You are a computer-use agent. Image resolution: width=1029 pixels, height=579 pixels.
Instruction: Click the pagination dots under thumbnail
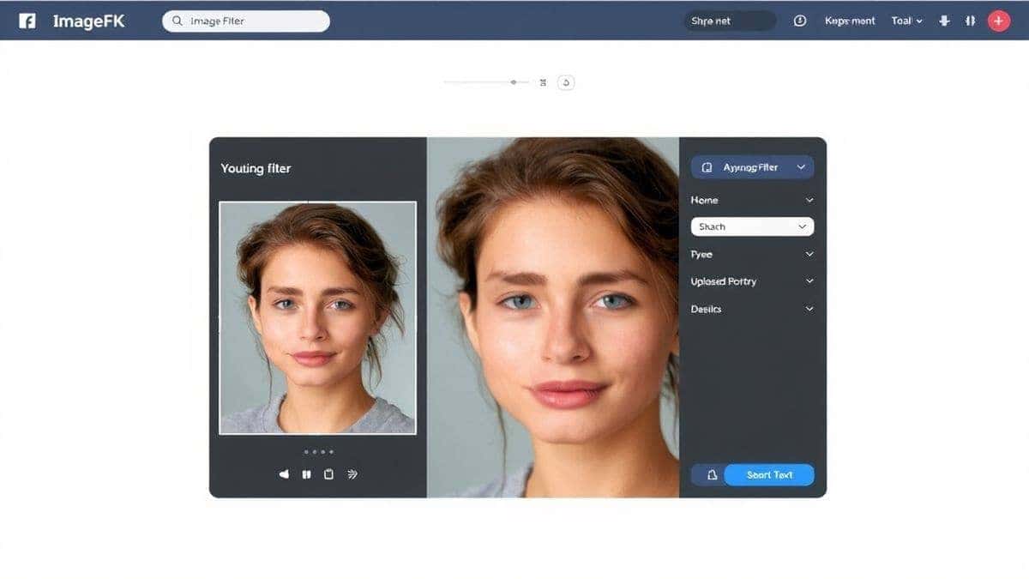point(319,452)
